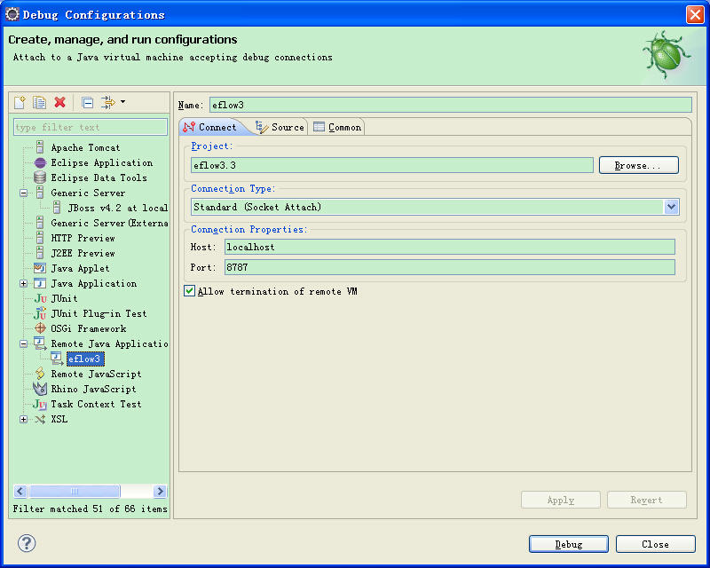710x568 pixels.
Task: Select the J2EE Preview icon
Action: pyautogui.click(x=40, y=253)
